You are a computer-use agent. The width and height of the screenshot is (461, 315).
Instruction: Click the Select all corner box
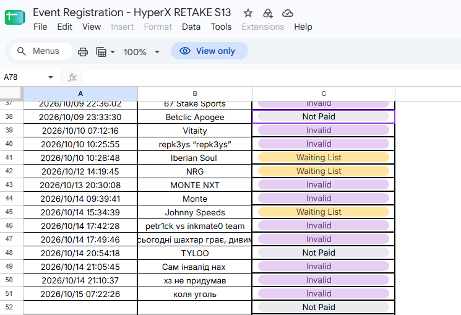[x=11, y=94]
